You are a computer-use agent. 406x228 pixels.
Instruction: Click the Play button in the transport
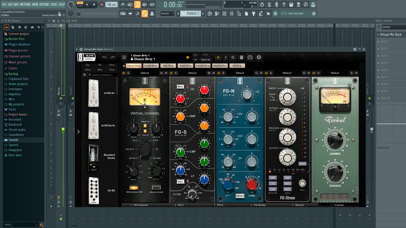pos(87,4)
